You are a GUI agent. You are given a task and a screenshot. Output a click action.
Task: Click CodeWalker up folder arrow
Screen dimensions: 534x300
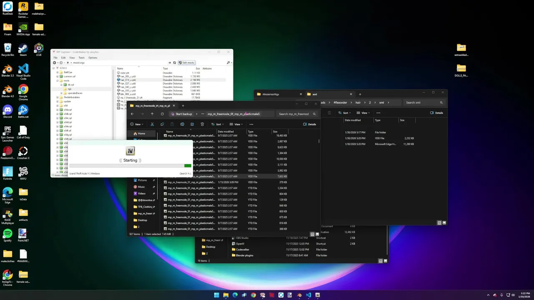[x=68, y=62]
